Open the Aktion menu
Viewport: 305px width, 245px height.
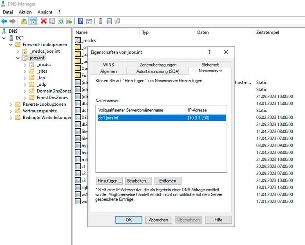[25, 12]
